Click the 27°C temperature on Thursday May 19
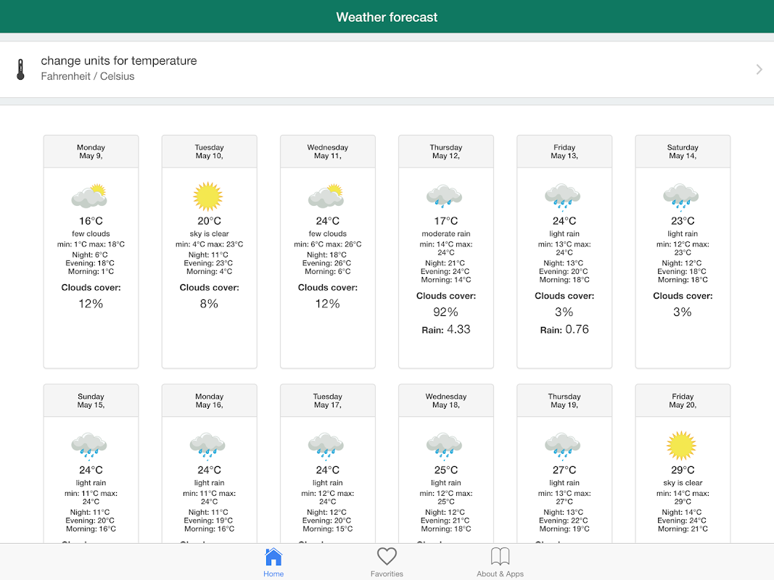 pyautogui.click(x=564, y=470)
